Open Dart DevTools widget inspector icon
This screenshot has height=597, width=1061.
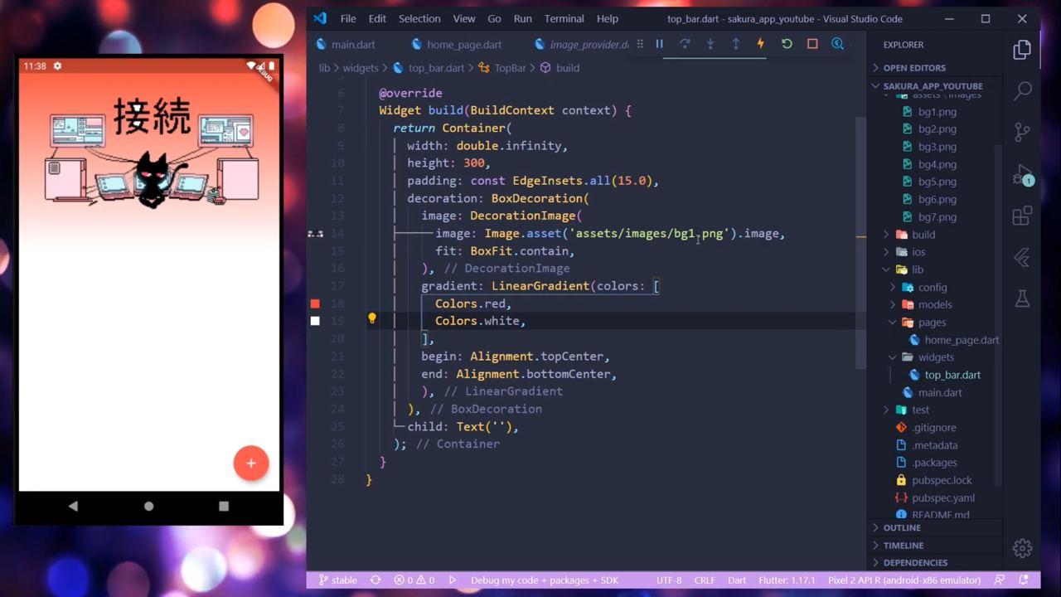pyautogui.click(x=837, y=44)
